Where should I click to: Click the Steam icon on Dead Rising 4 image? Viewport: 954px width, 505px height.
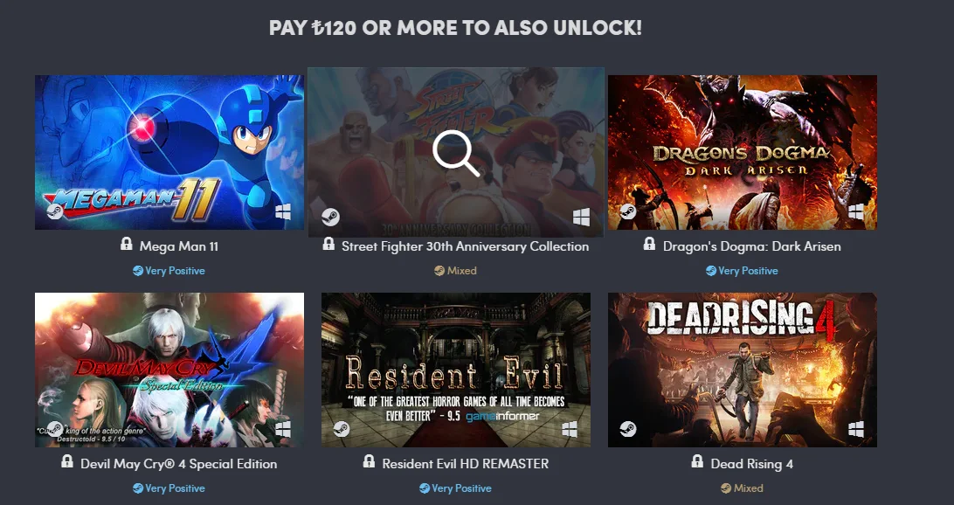click(628, 429)
